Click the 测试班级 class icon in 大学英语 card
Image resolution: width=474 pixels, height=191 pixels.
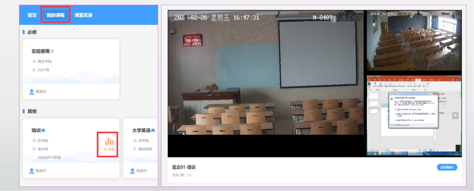135,149
